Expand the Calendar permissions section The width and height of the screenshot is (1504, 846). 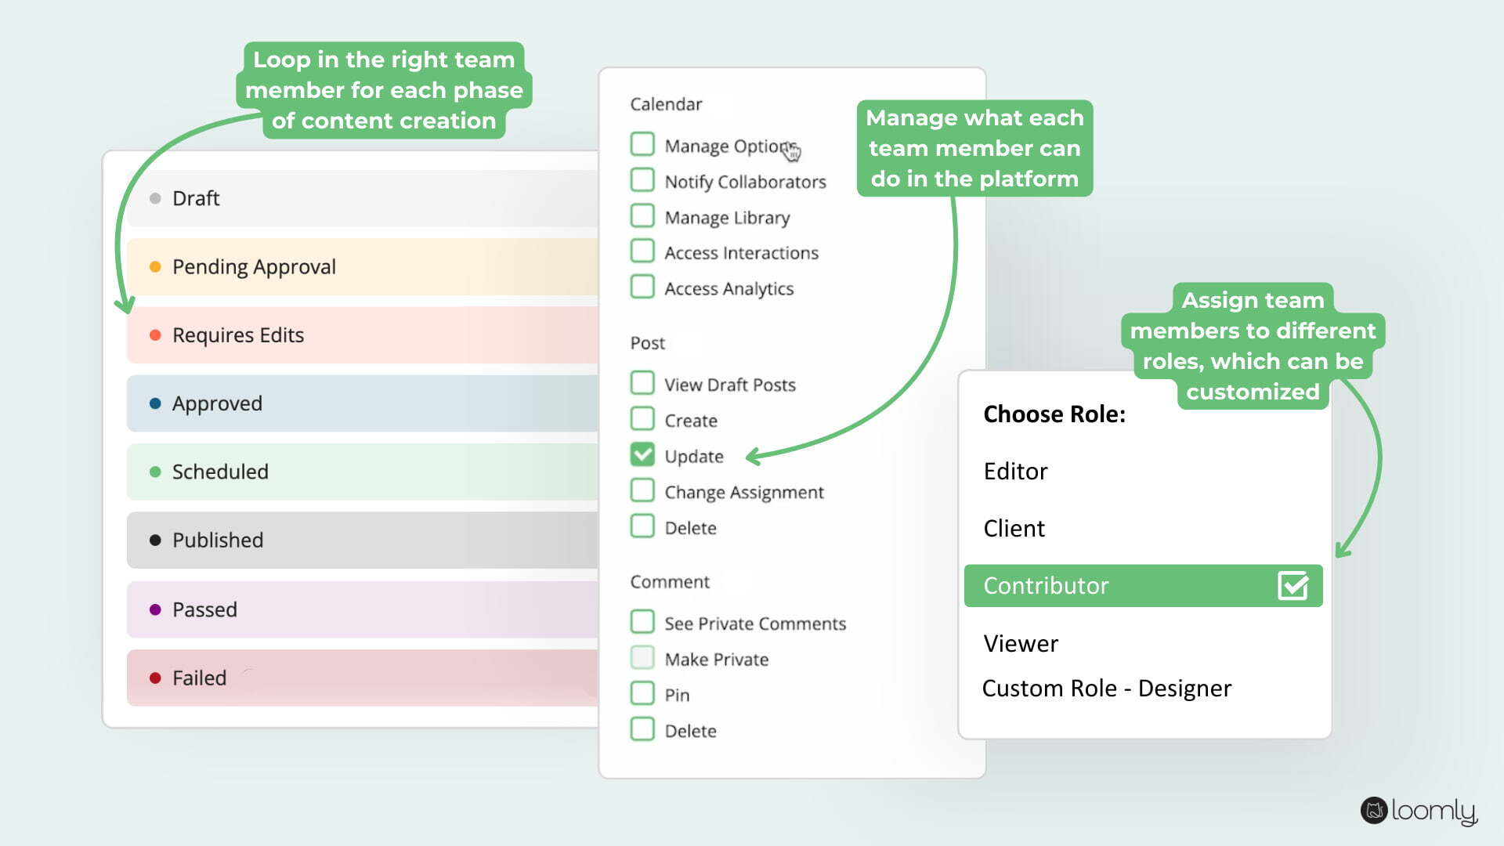(x=664, y=103)
